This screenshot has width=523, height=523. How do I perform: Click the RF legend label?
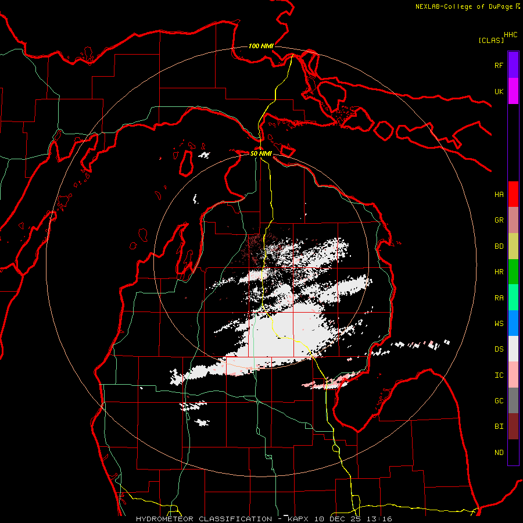pyautogui.click(x=499, y=66)
